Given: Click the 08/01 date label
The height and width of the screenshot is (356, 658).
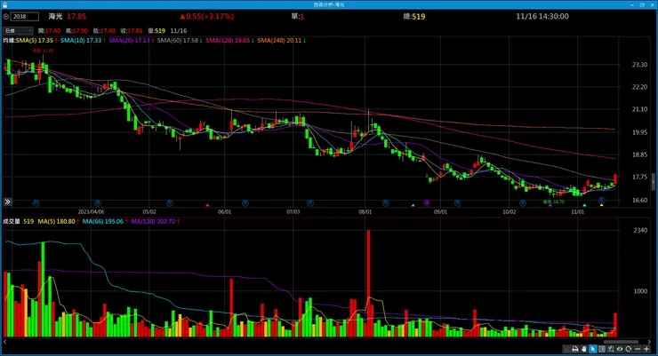Looking at the screenshot, I should (365, 212).
